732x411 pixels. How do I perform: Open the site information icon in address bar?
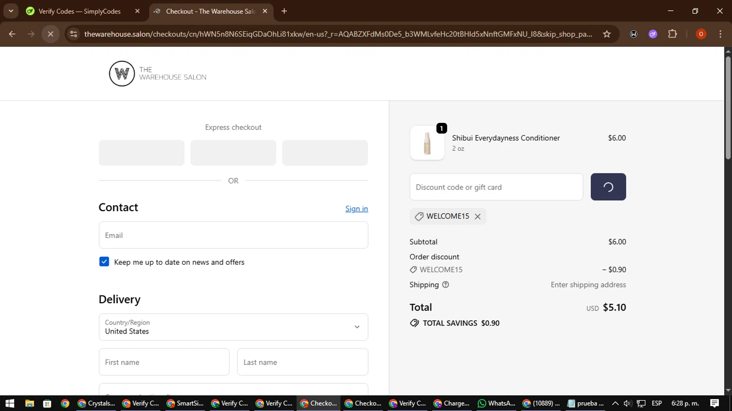74,34
